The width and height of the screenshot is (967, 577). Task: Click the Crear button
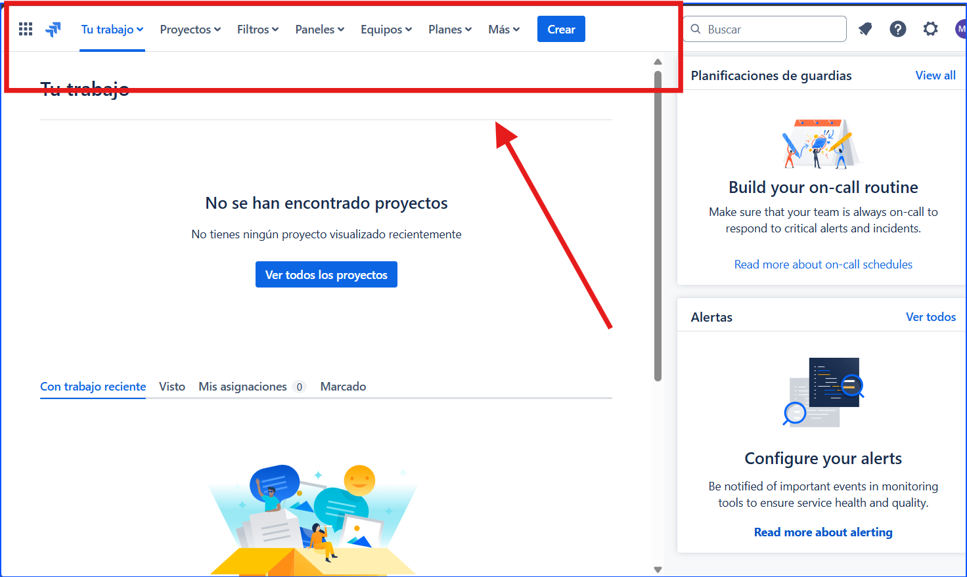click(x=561, y=29)
